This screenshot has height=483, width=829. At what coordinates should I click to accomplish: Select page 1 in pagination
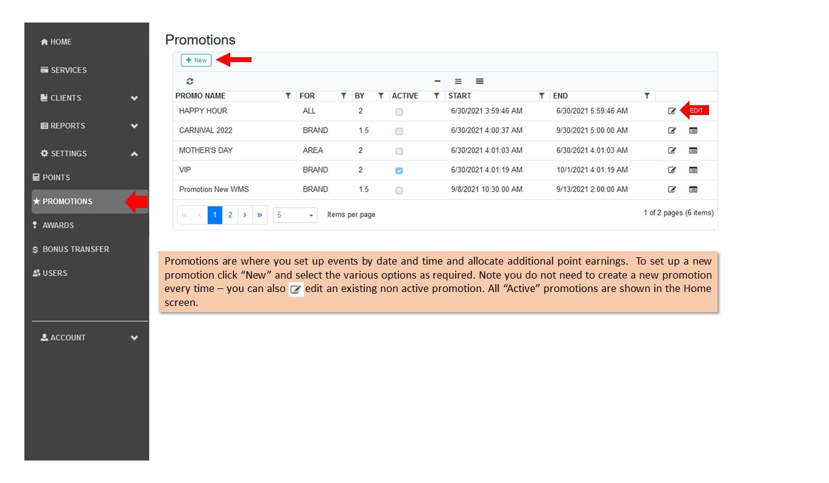point(215,215)
